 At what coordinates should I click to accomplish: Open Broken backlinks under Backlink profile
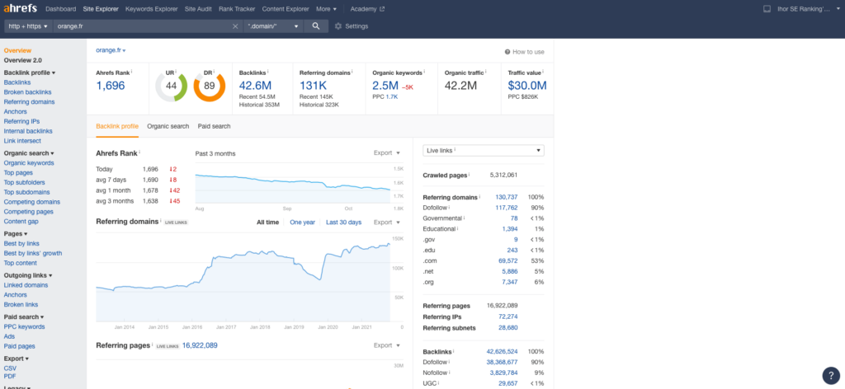[26, 92]
